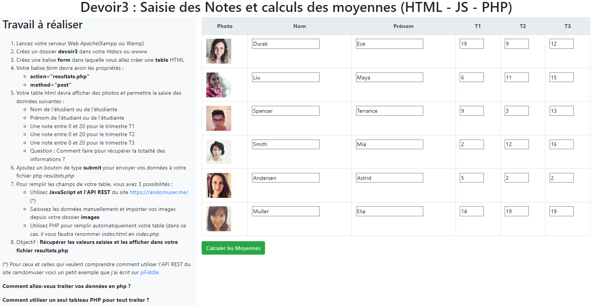
Task: Click the photo thumbnail of Elia Muller
Action: coord(218,219)
